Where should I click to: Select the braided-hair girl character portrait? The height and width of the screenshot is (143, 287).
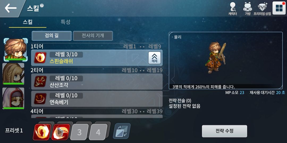pyautogui.click(x=13, y=74)
